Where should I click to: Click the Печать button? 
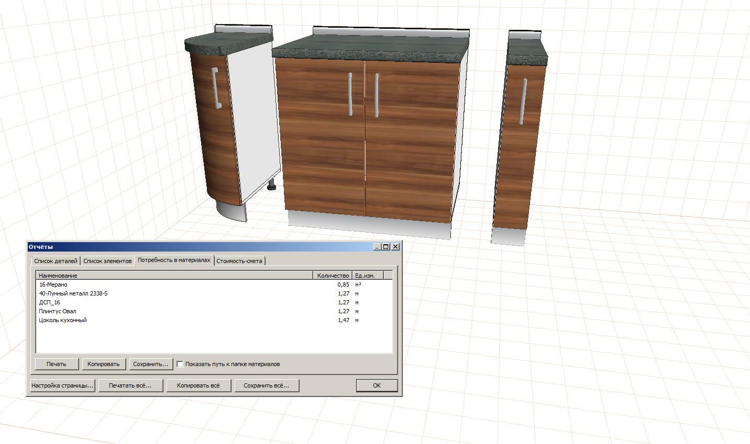tap(57, 364)
